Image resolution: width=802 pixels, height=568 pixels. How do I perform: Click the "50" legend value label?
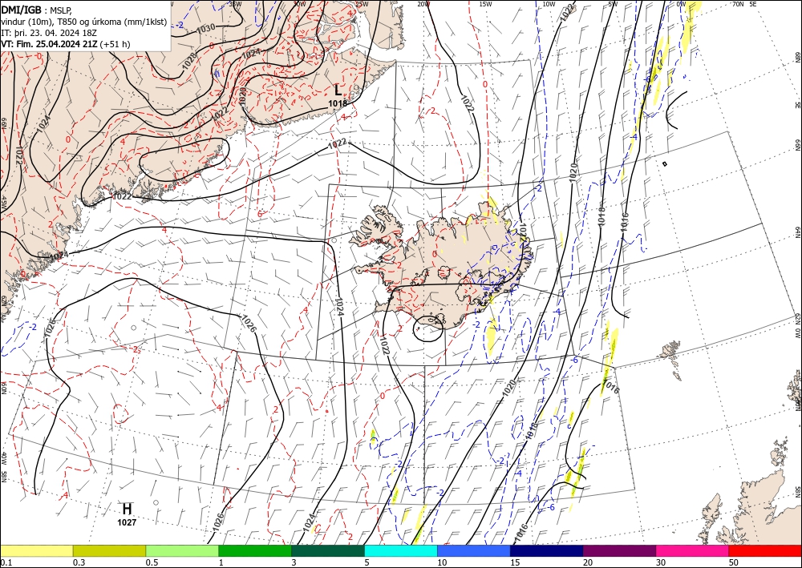[734, 562]
